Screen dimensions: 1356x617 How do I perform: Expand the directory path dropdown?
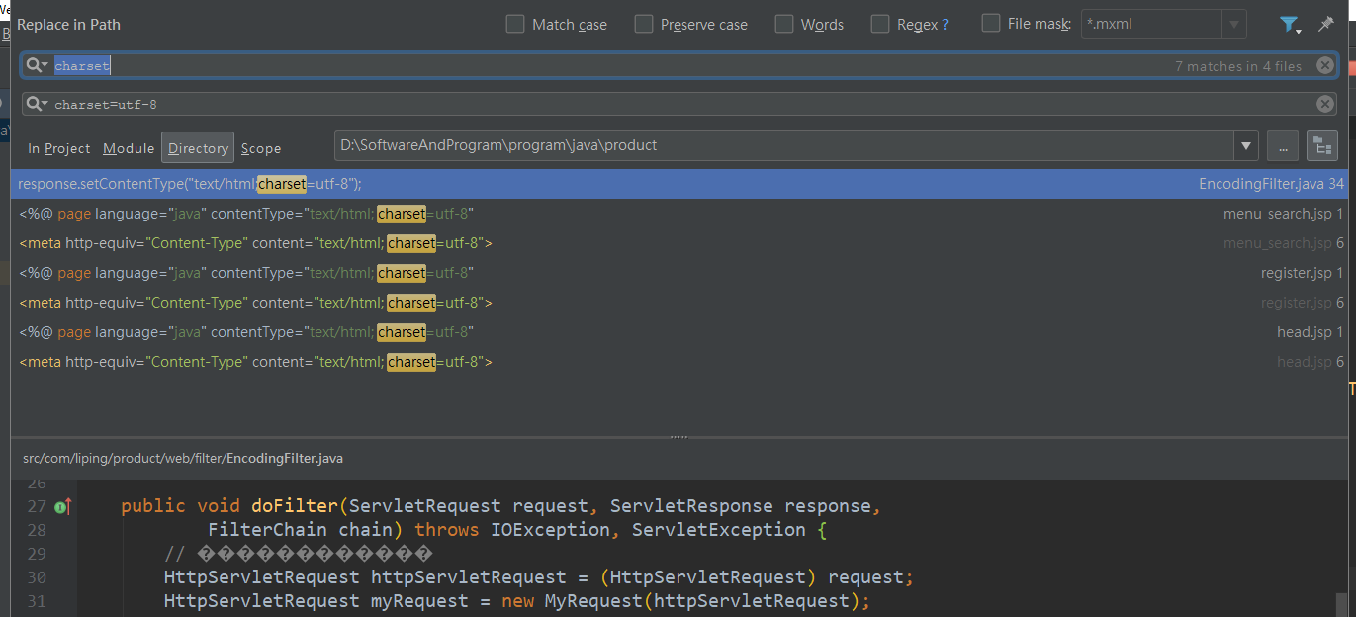coord(1246,146)
